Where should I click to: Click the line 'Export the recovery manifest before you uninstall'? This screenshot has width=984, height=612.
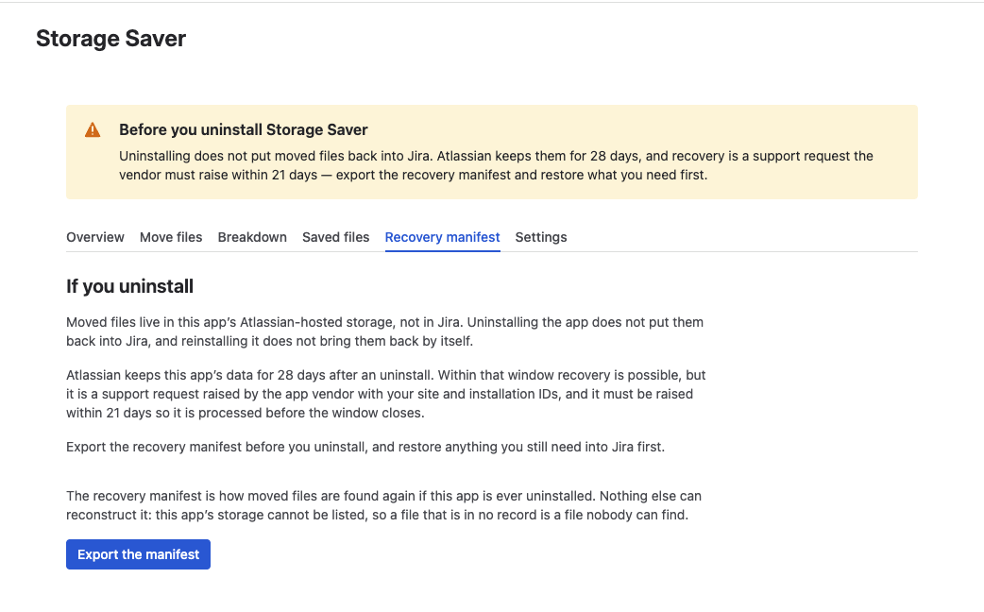(365, 447)
